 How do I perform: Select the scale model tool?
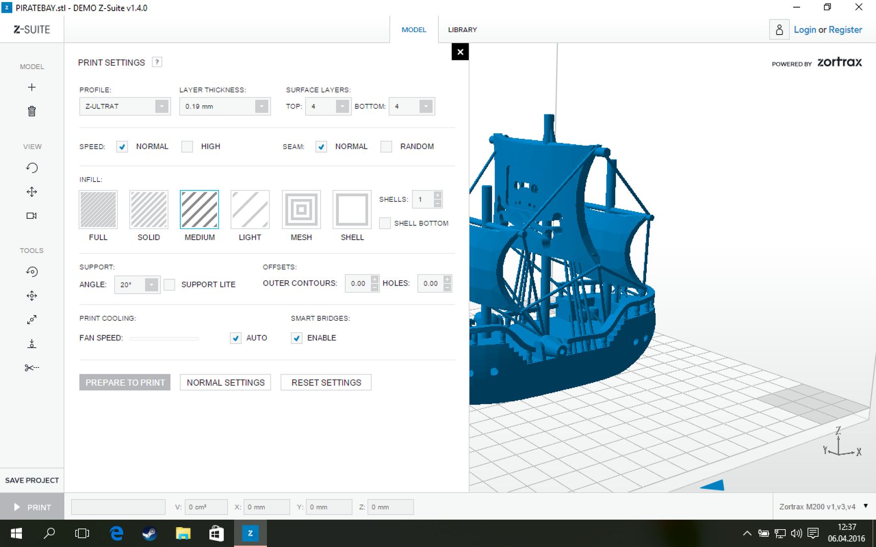click(32, 320)
